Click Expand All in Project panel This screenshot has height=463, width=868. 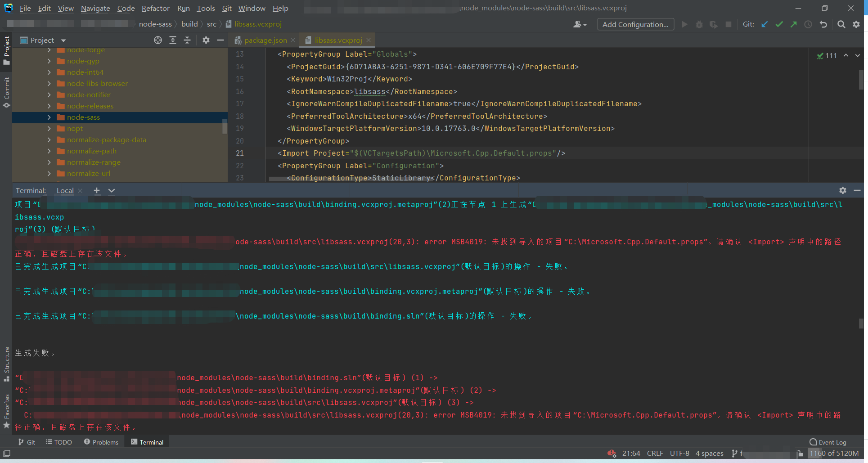click(x=173, y=40)
